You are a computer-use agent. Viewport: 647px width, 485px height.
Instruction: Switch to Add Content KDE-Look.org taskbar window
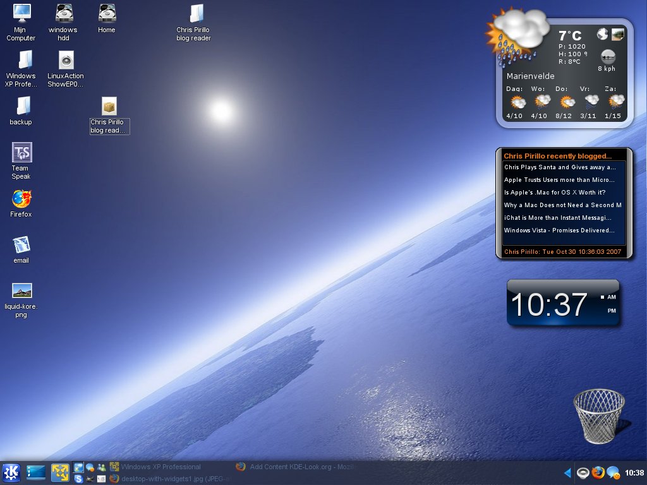pyautogui.click(x=296, y=467)
